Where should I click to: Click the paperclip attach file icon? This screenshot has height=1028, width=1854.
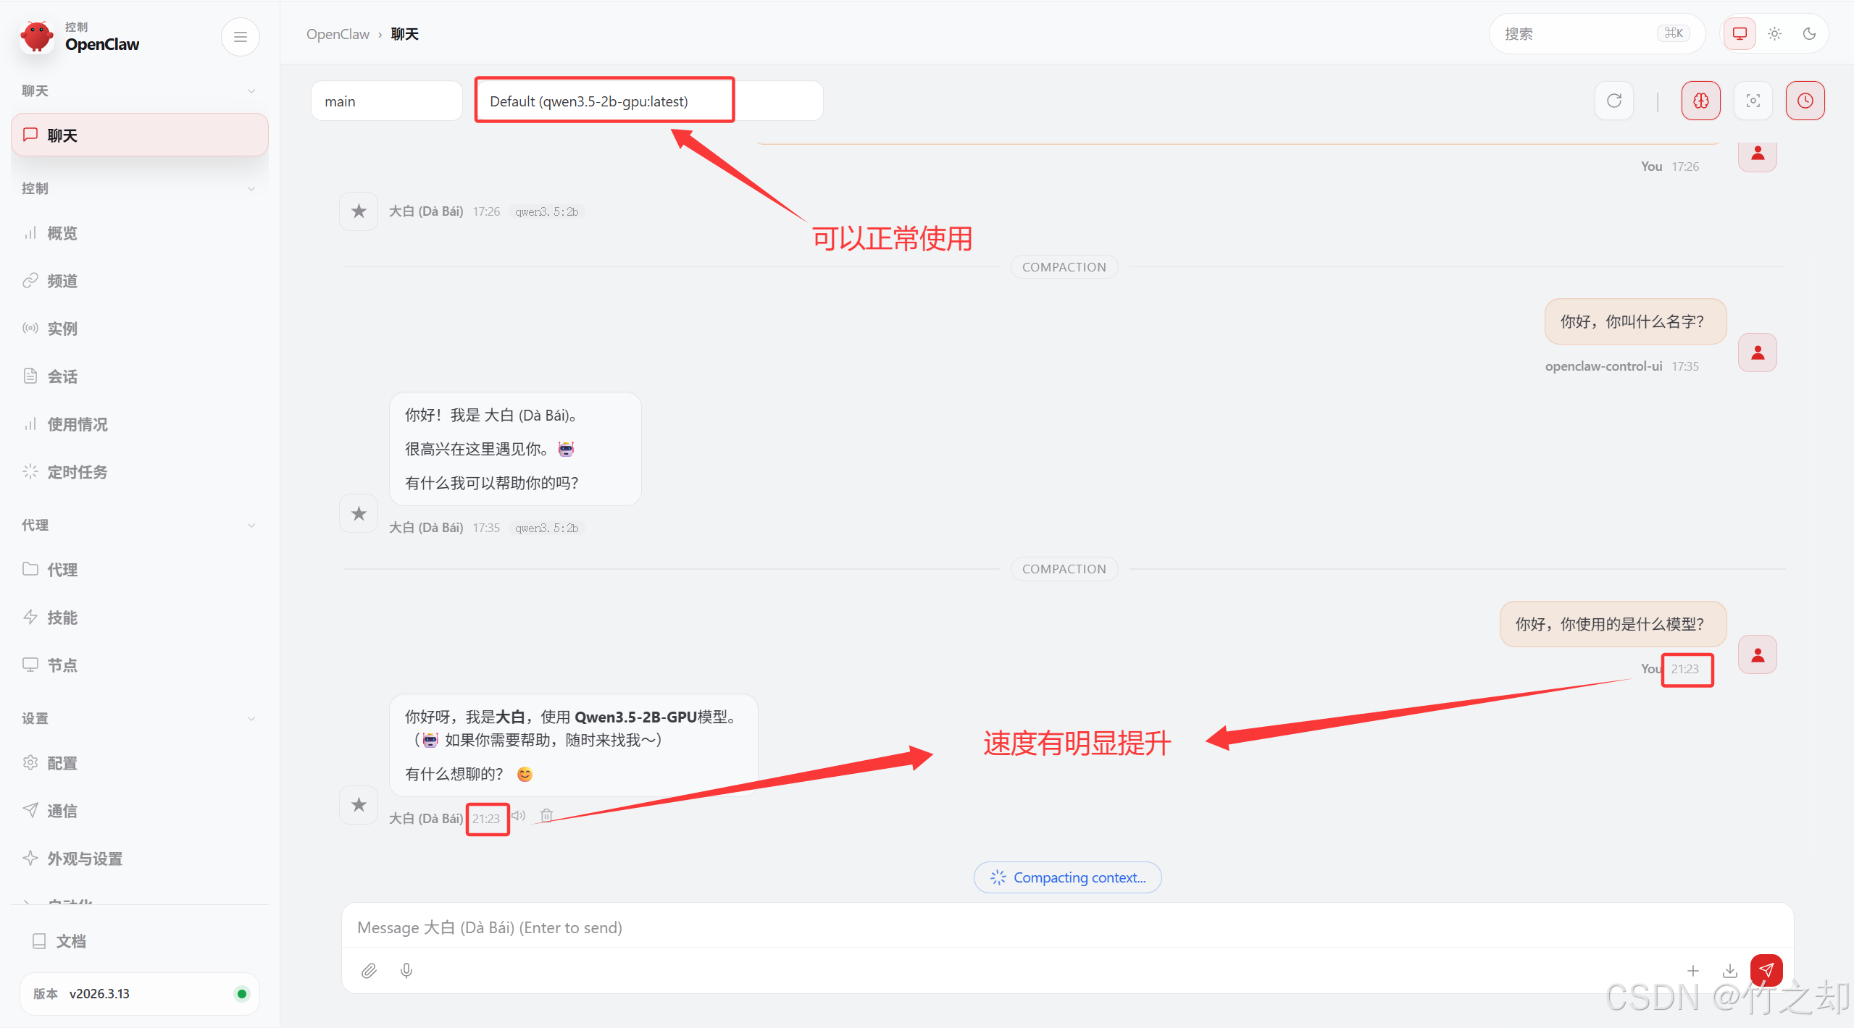369,971
